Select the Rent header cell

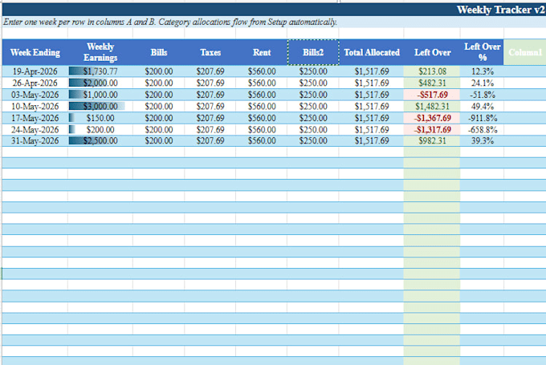[x=262, y=52]
